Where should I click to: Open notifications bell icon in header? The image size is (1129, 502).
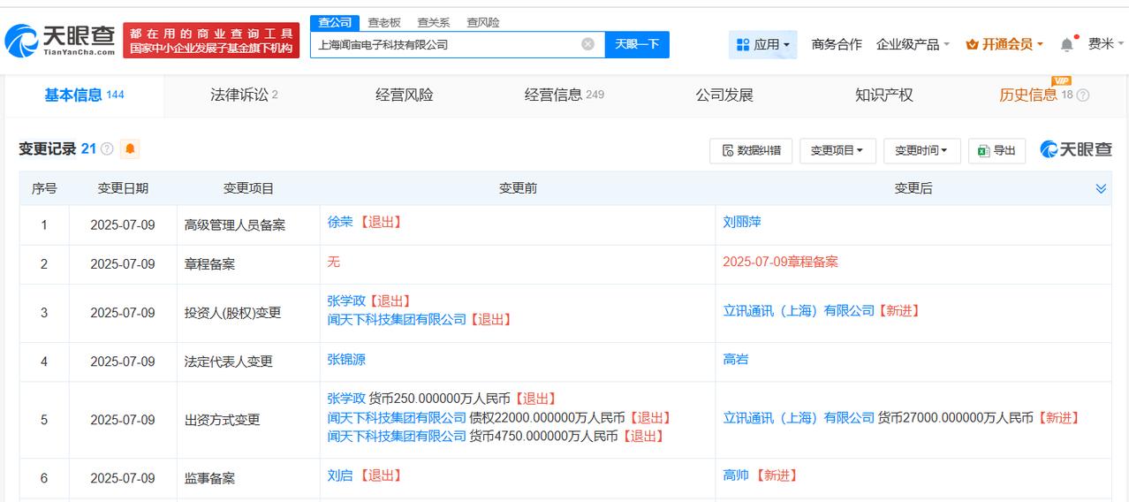coord(1067,44)
